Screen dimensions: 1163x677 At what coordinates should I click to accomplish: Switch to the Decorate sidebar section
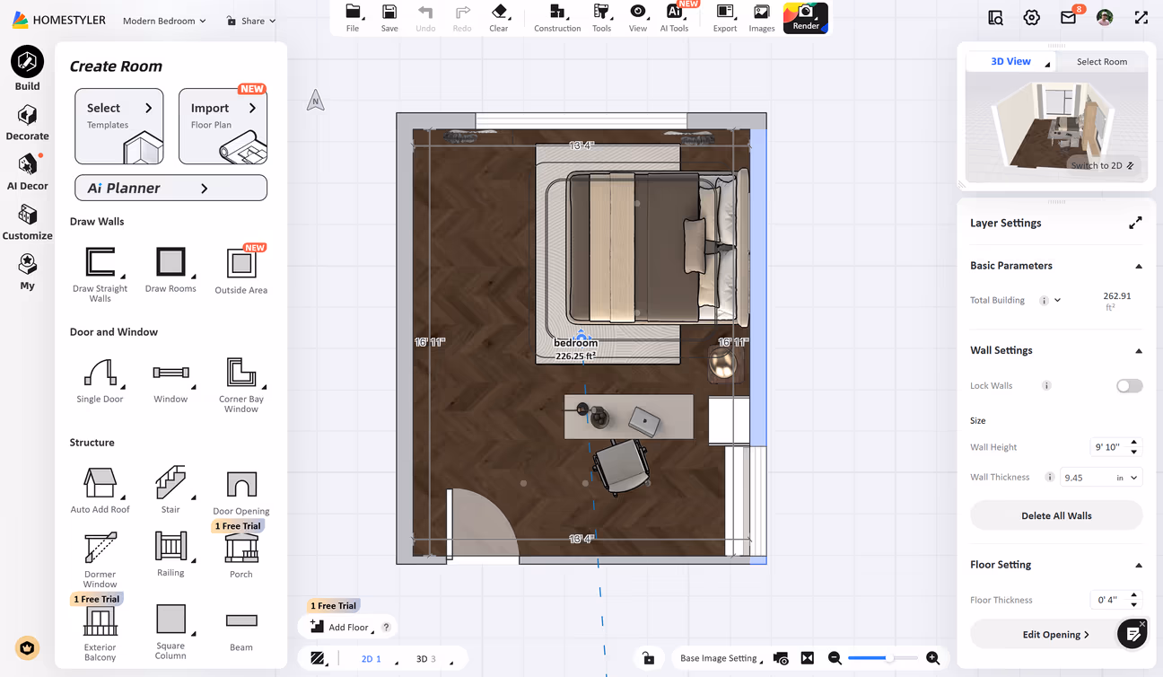point(27,123)
